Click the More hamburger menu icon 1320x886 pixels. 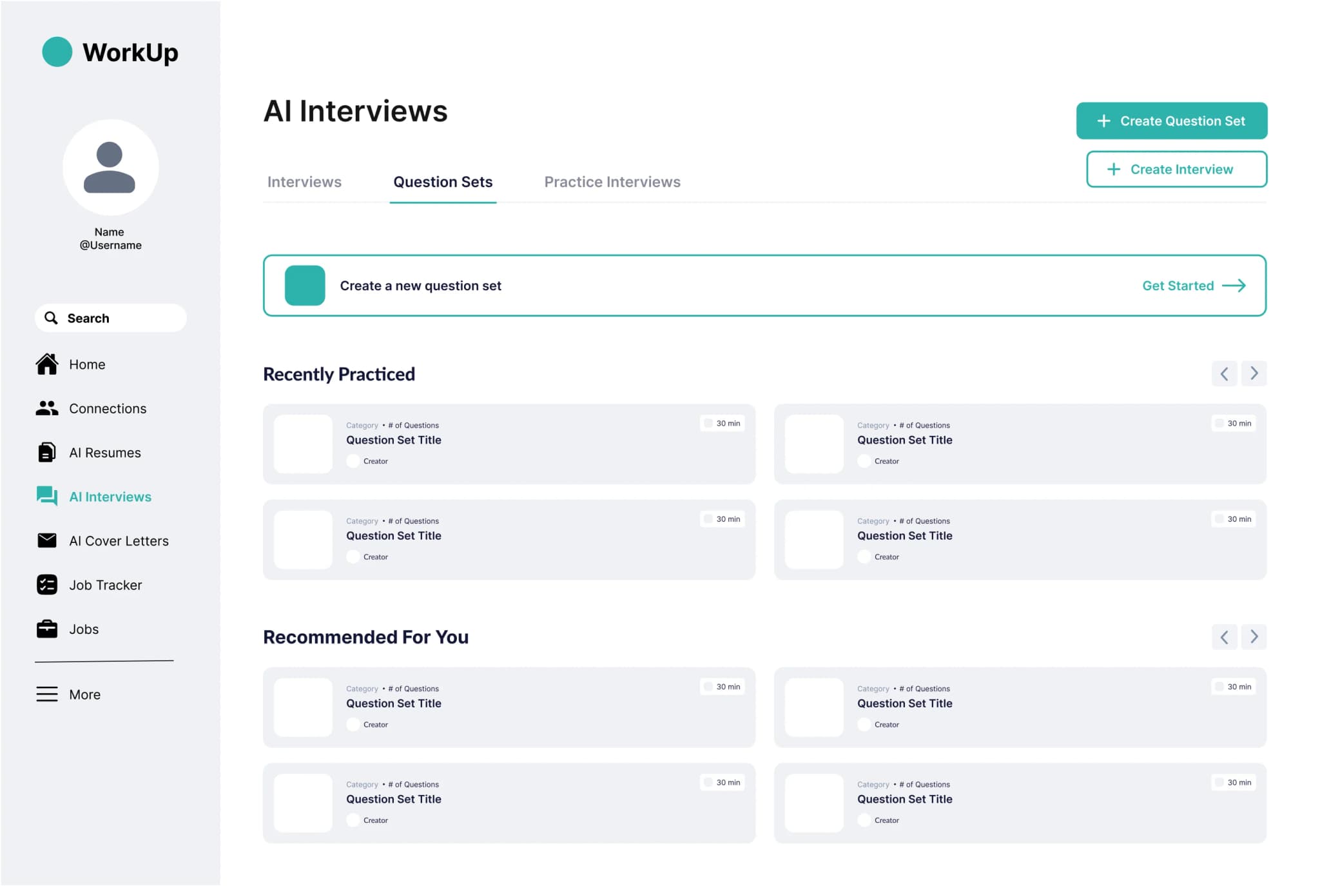(x=46, y=694)
